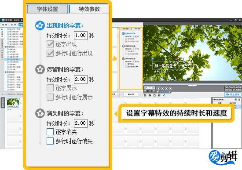Step forward one frame in the preview player

(x=170, y=88)
